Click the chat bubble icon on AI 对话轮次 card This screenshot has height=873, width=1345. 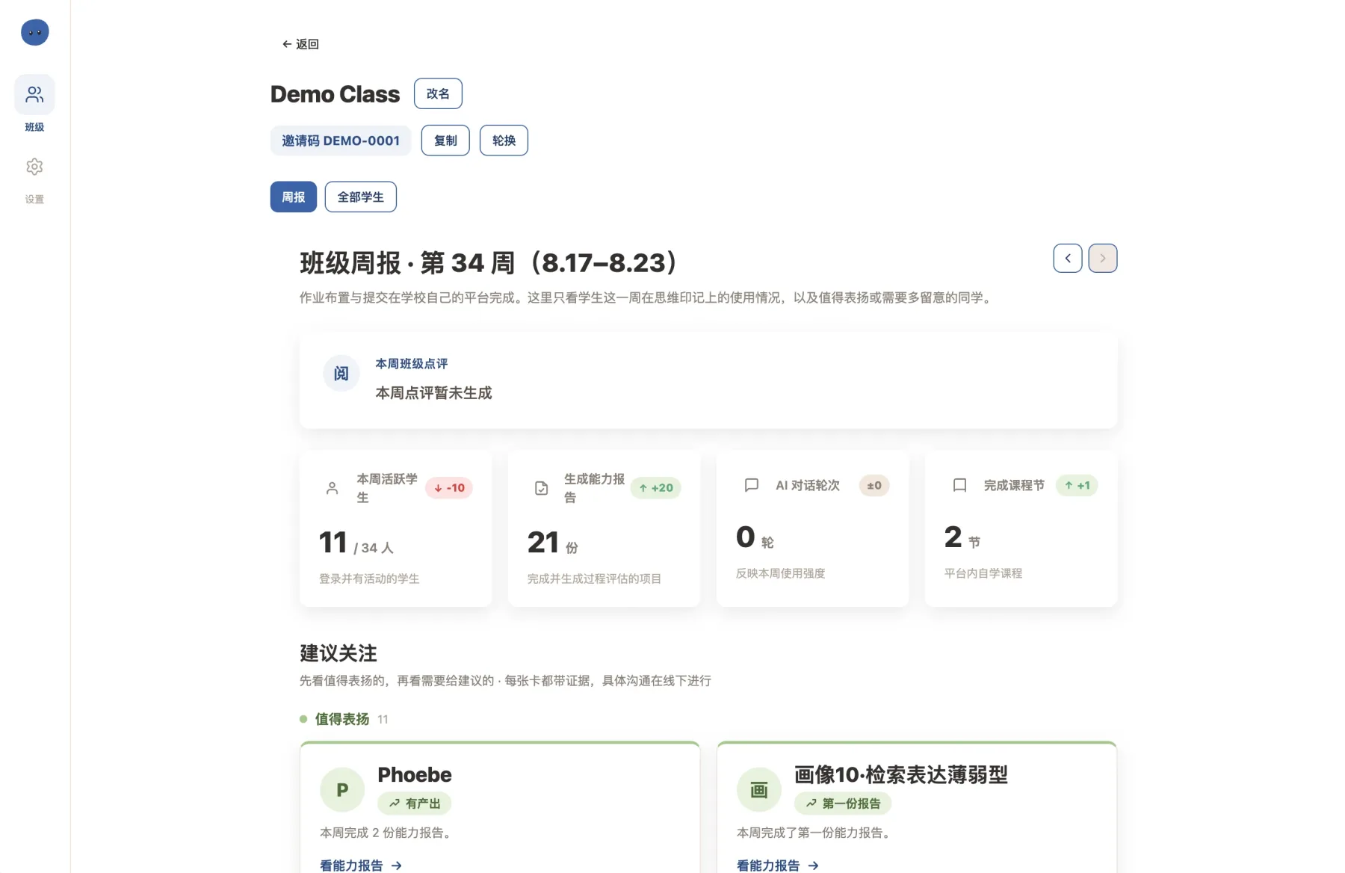click(752, 485)
